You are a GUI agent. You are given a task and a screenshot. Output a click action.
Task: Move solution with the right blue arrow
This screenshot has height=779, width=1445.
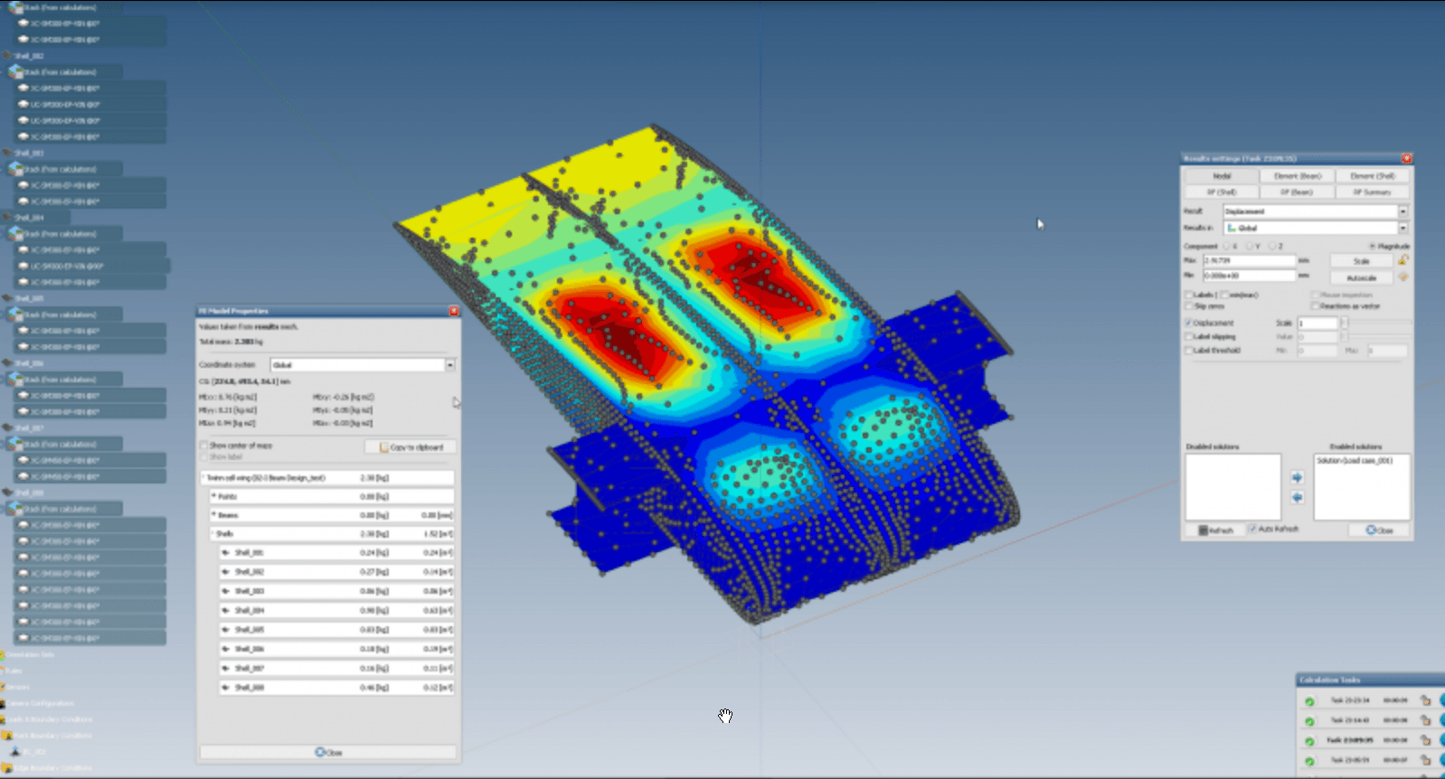pos(1297,477)
